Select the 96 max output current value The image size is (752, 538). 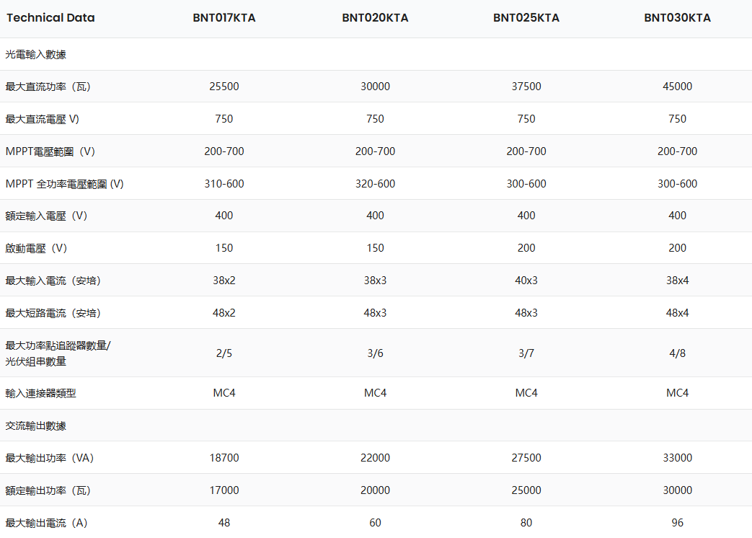[677, 523]
